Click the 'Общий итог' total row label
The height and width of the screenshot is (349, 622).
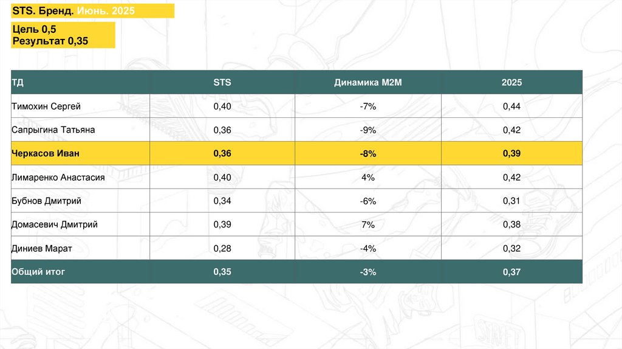coord(38,272)
